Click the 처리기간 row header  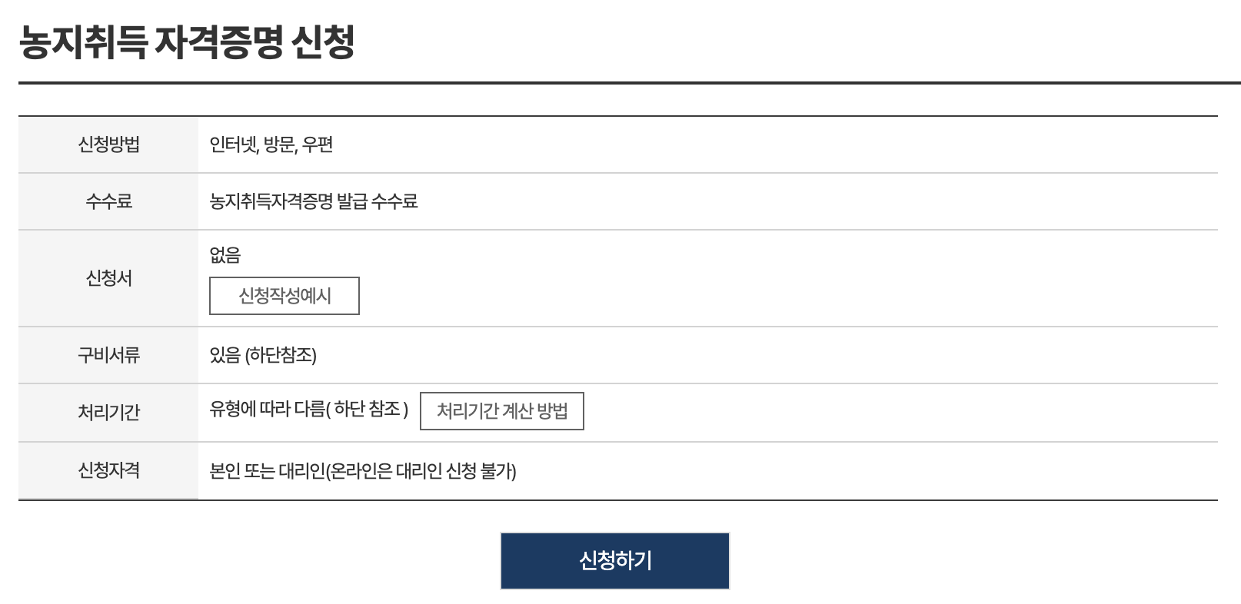tap(108, 412)
